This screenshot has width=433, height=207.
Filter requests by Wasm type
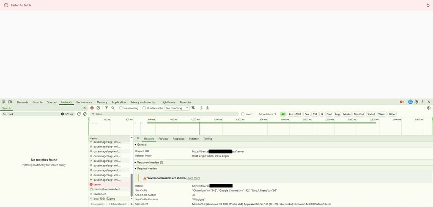click(382, 114)
